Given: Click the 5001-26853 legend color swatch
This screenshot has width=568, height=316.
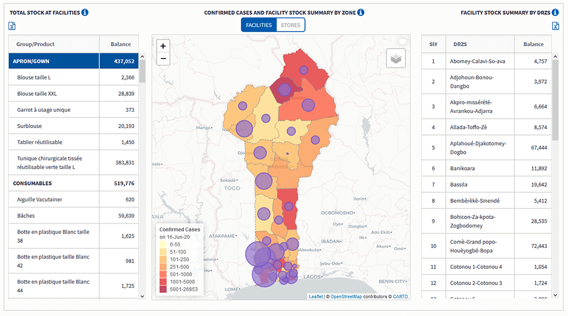Looking at the screenshot, I should (164, 289).
